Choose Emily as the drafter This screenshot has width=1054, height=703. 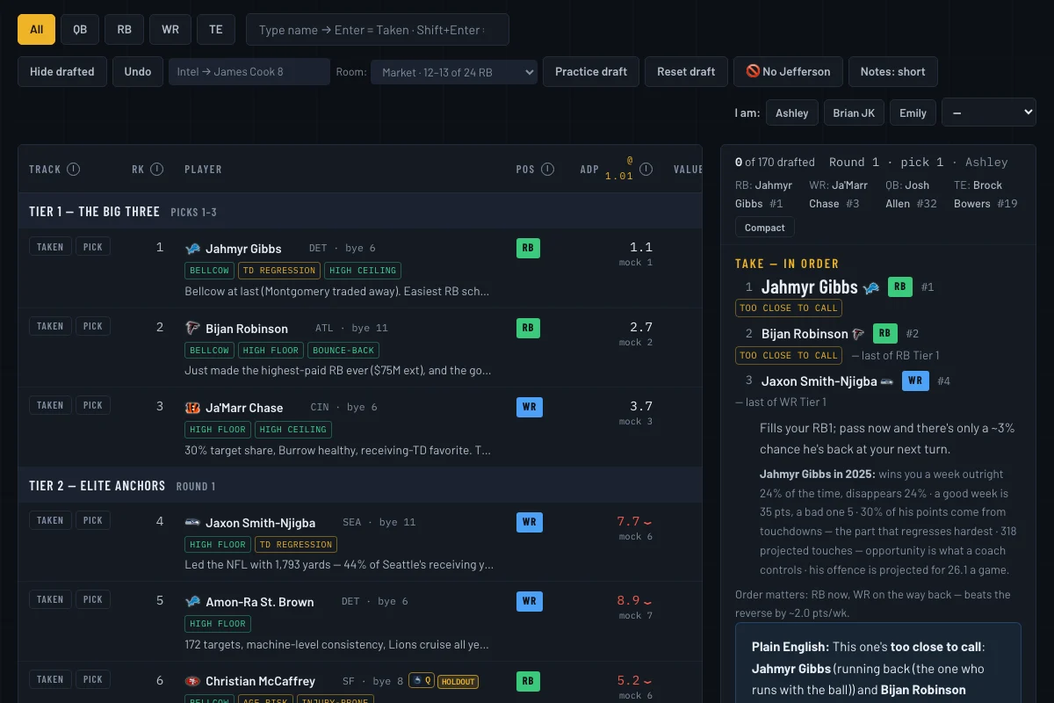[x=913, y=112]
